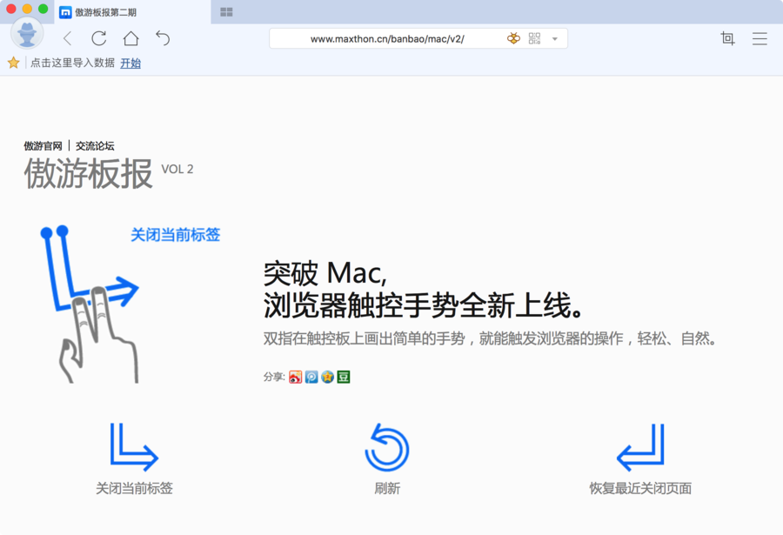
Task: Open the tab overview grid icon
Action: [x=226, y=12]
